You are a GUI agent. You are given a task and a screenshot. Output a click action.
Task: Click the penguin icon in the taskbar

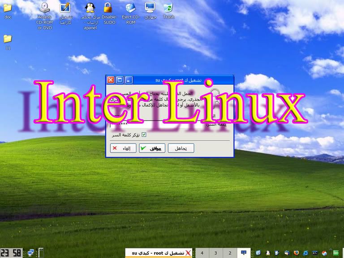pyautogui.click(x=268, y=253)
